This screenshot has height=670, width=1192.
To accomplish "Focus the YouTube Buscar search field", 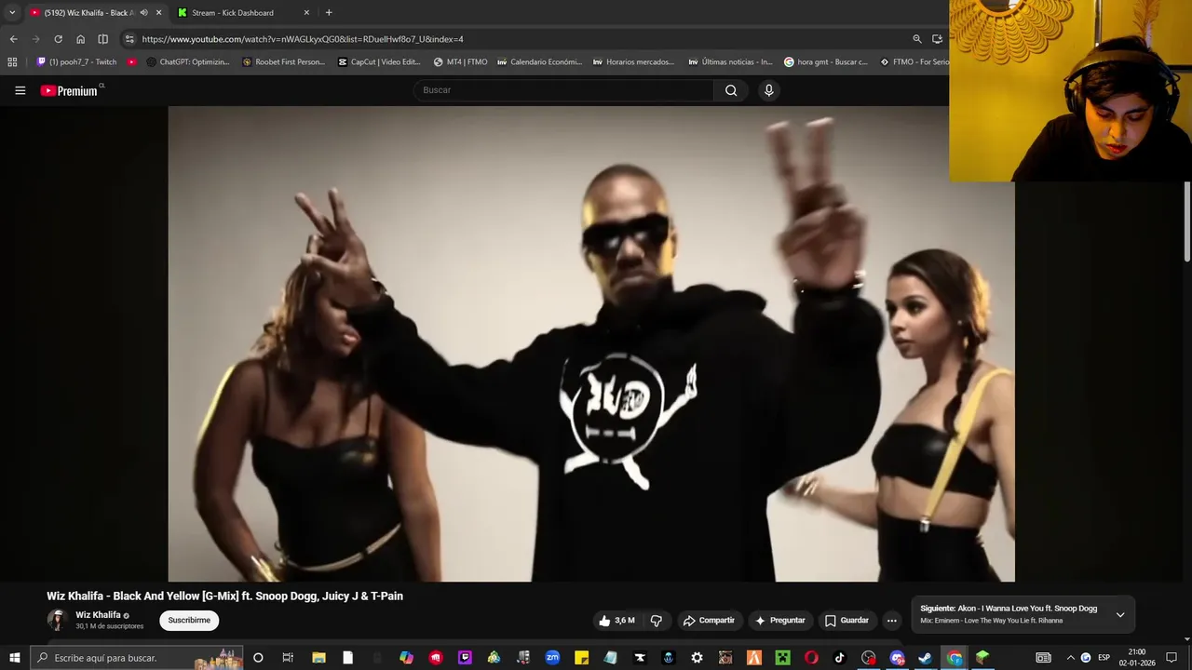I will (563, 90).
